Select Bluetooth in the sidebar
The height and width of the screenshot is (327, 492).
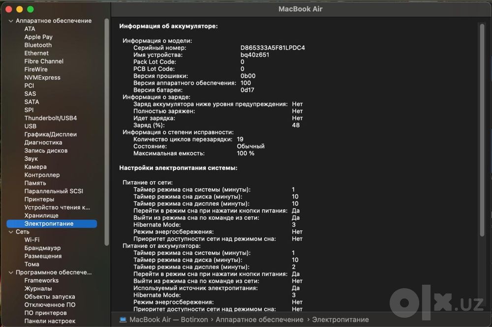pyautogui.click(x=38, y=45)
